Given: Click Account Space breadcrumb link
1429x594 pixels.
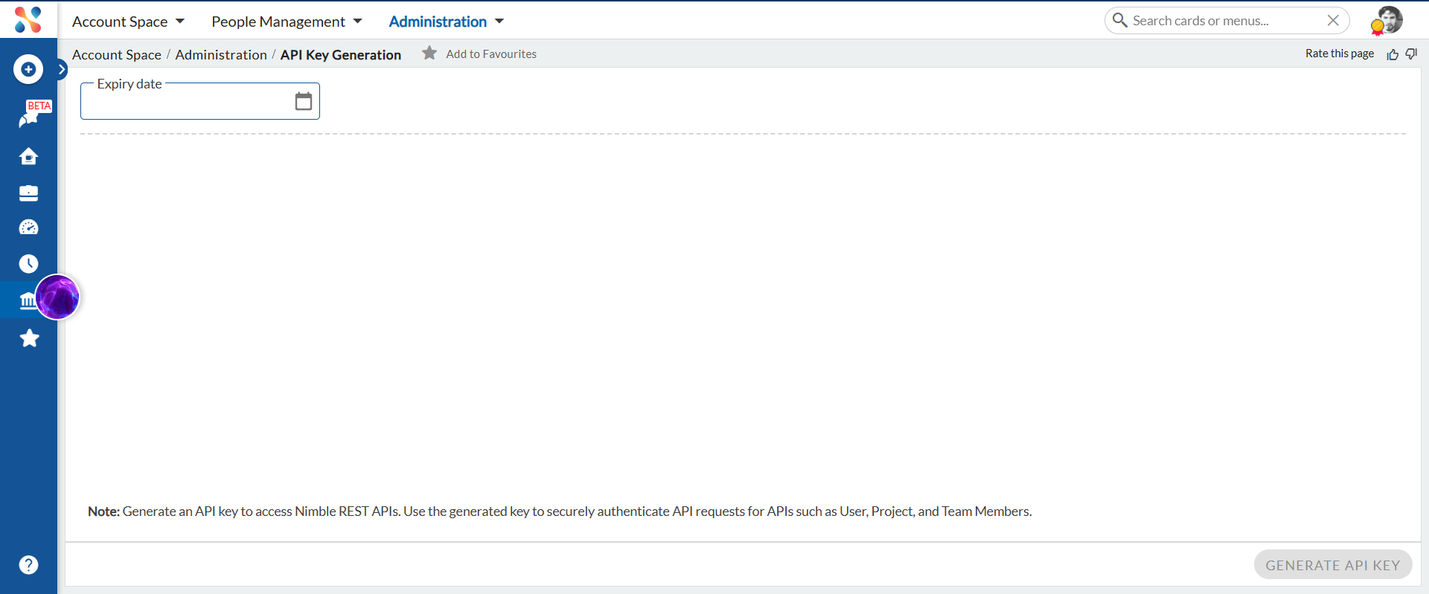Looking at the screenshot, I should click(x=117, y=55).
